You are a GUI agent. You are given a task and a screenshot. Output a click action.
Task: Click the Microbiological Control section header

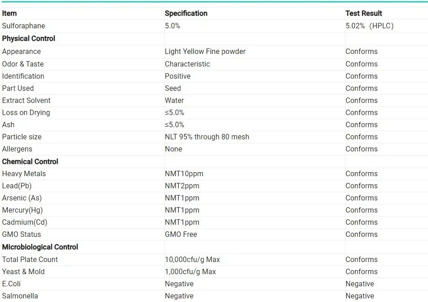coord(40,247)
